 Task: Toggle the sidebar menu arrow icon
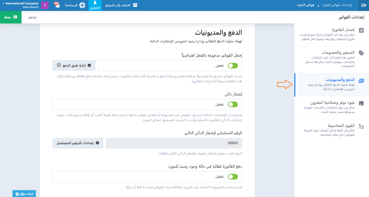[x=363, y=5]
